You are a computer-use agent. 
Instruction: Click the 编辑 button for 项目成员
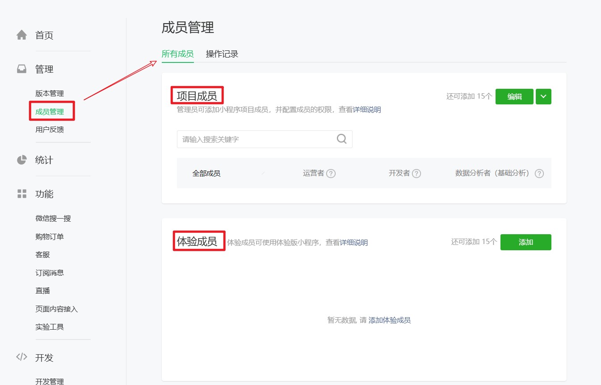514,96
